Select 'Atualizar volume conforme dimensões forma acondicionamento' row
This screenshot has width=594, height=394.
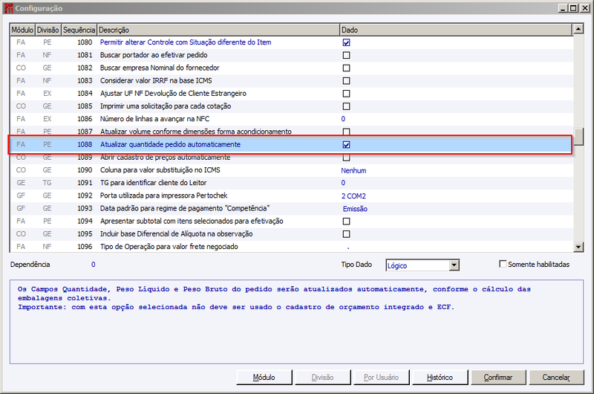pos(291,132)
